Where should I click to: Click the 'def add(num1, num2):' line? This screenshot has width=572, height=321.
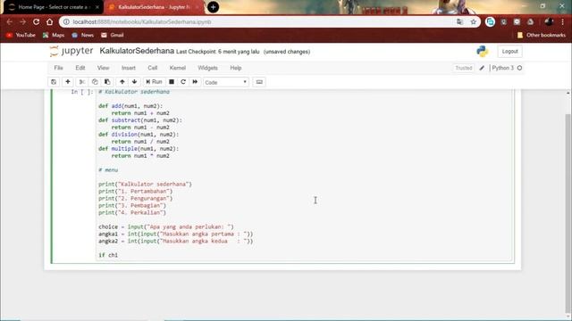(130, 106)
